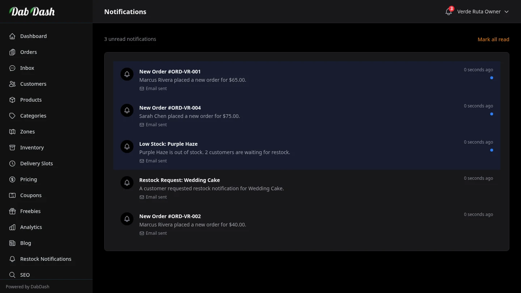Click the Email sent envelope on Order #ORD-VR-001
The image size is (521, 293).
tap(141, 88)
